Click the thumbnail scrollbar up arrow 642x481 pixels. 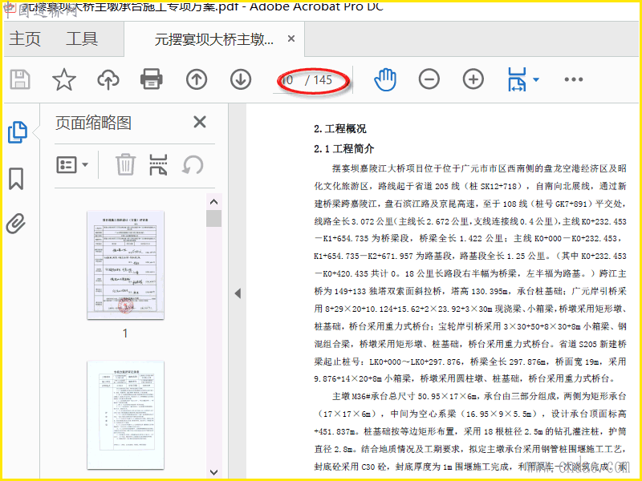tap(213, 202)
